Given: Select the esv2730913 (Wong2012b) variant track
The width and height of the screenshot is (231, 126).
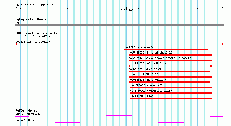Looking at the screenshot, I should (x=119, y=44).
